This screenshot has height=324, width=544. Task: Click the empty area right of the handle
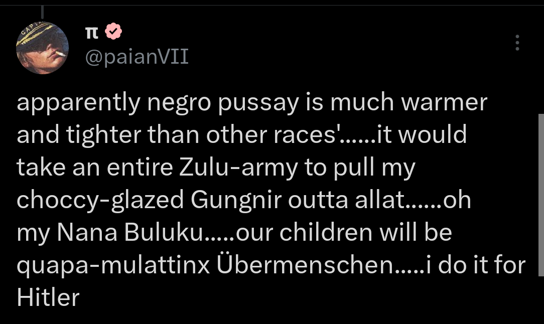tap(326, 57)
